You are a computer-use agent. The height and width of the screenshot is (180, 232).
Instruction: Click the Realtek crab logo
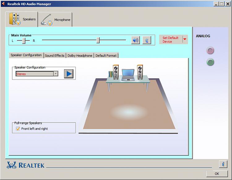(x=11, y=165)
